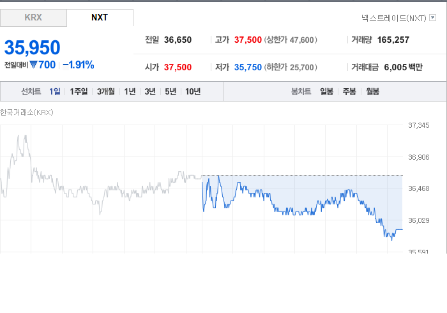Click the current price 35,950
The width and height of the screenshot is (447, 313).
click(32, 47)
